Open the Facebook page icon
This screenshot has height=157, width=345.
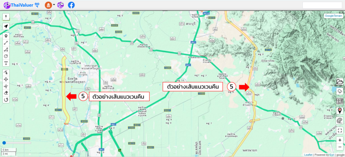(x=71, y=5)
